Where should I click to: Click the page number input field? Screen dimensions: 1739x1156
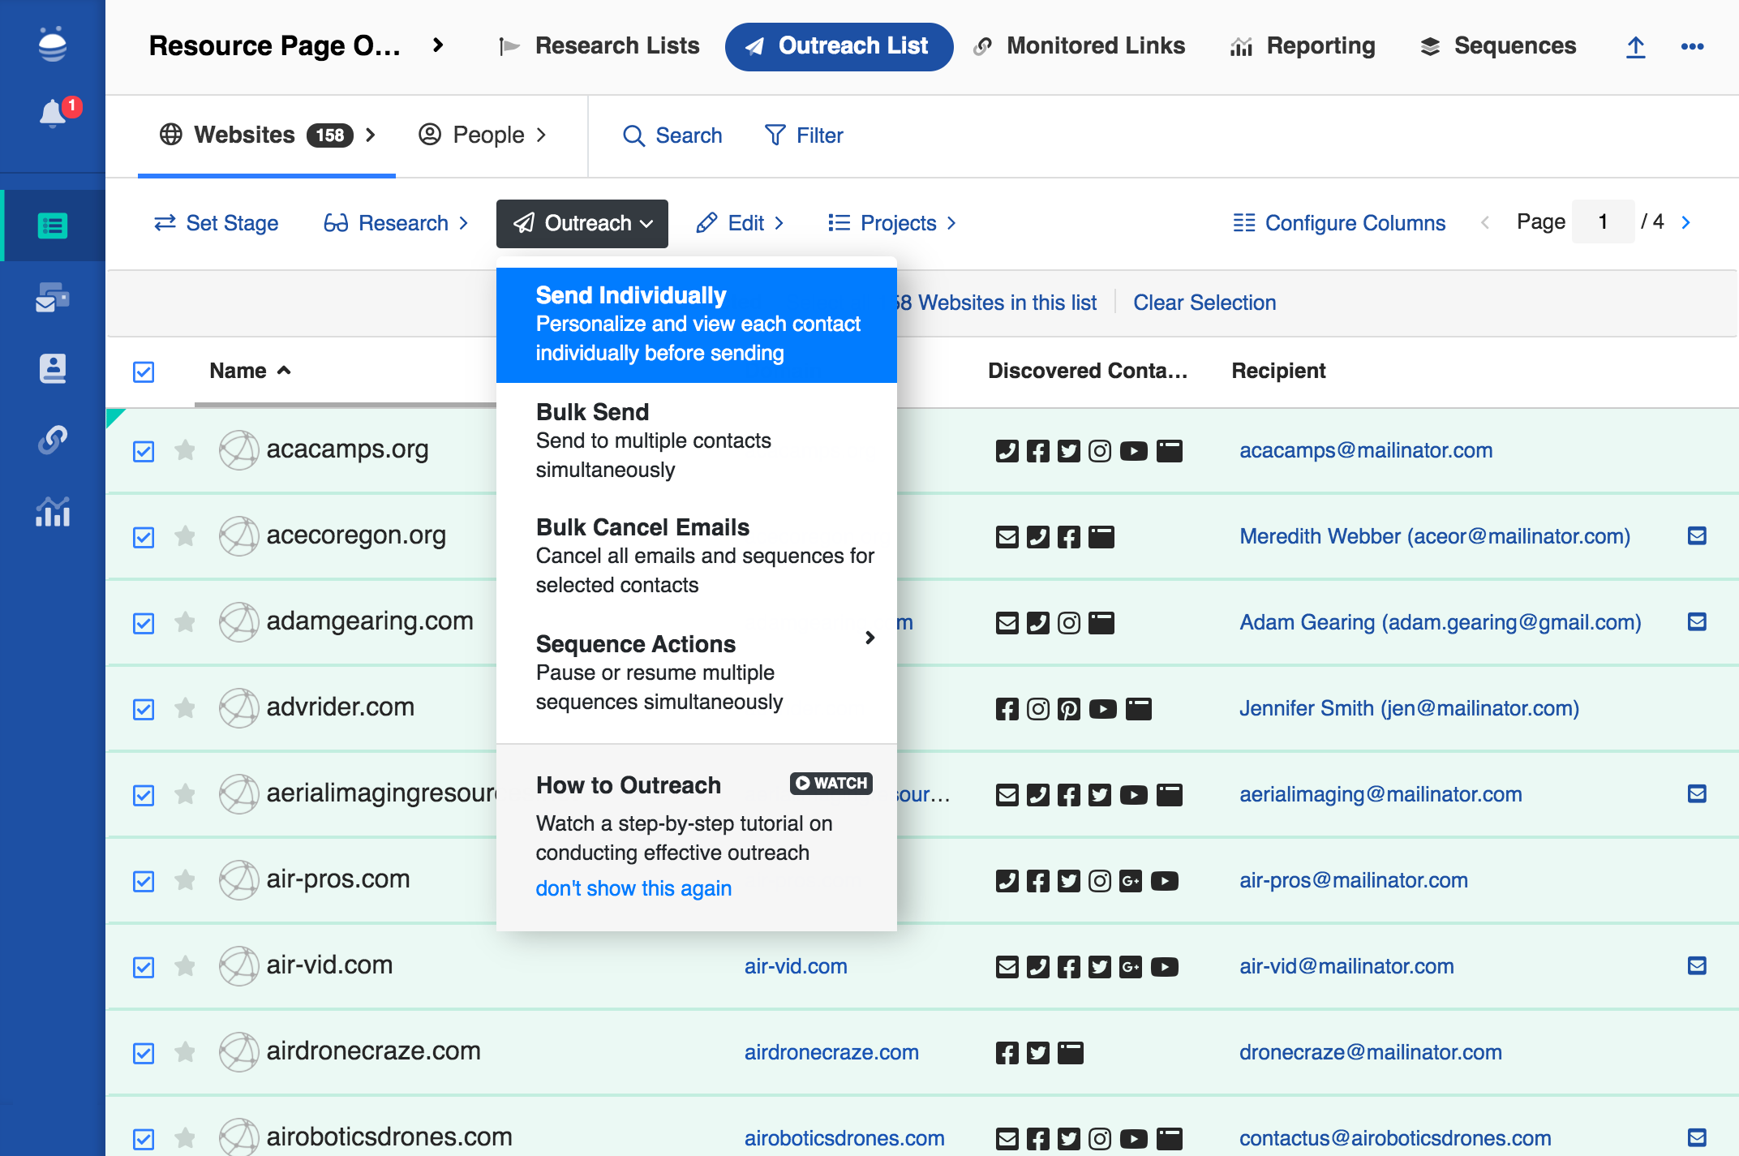1603,221
